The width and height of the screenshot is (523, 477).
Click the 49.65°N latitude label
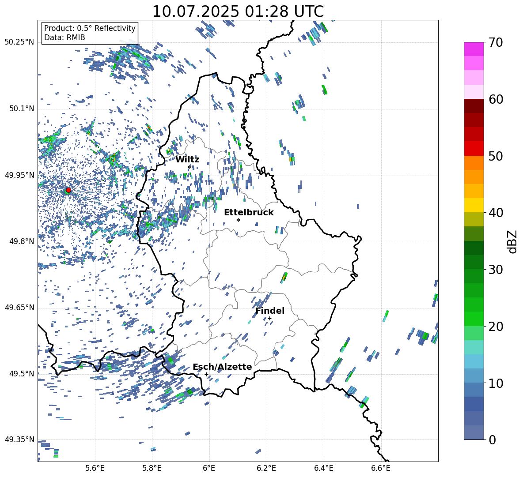19,308
